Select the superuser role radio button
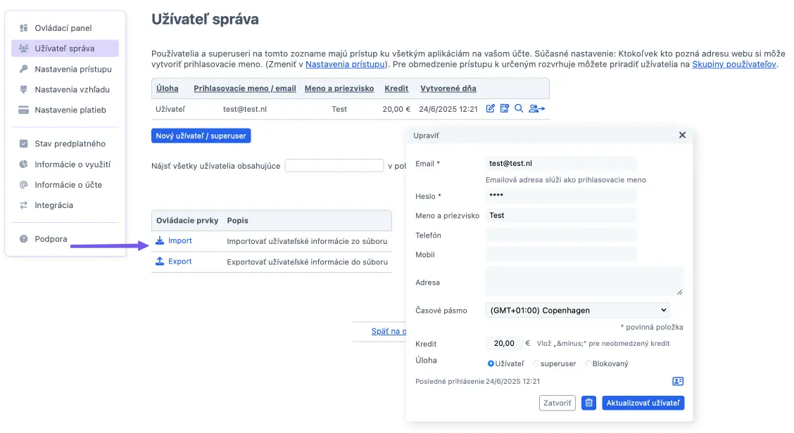794x433 pixels. (x=536, y=364)
